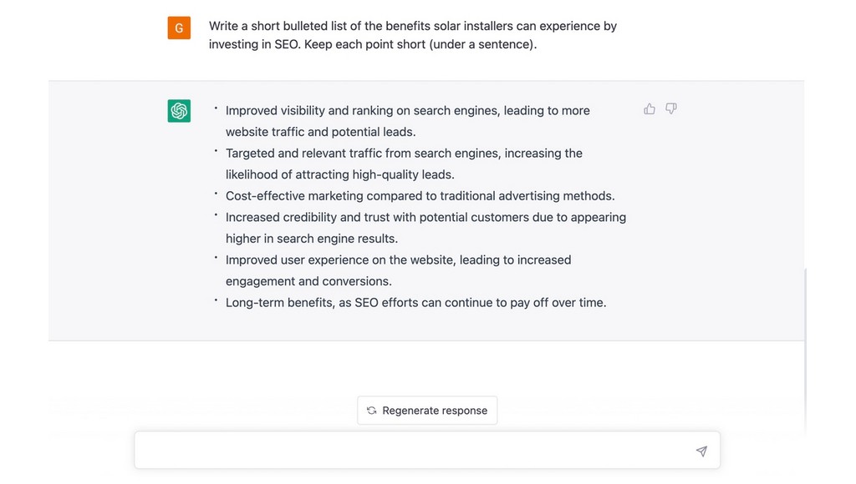The width and height of the screenshot is (856, 484).
Task: Click the phrase 'engagement and conversions' in the response
Action: pyautogui.click(x=308, y=281)
